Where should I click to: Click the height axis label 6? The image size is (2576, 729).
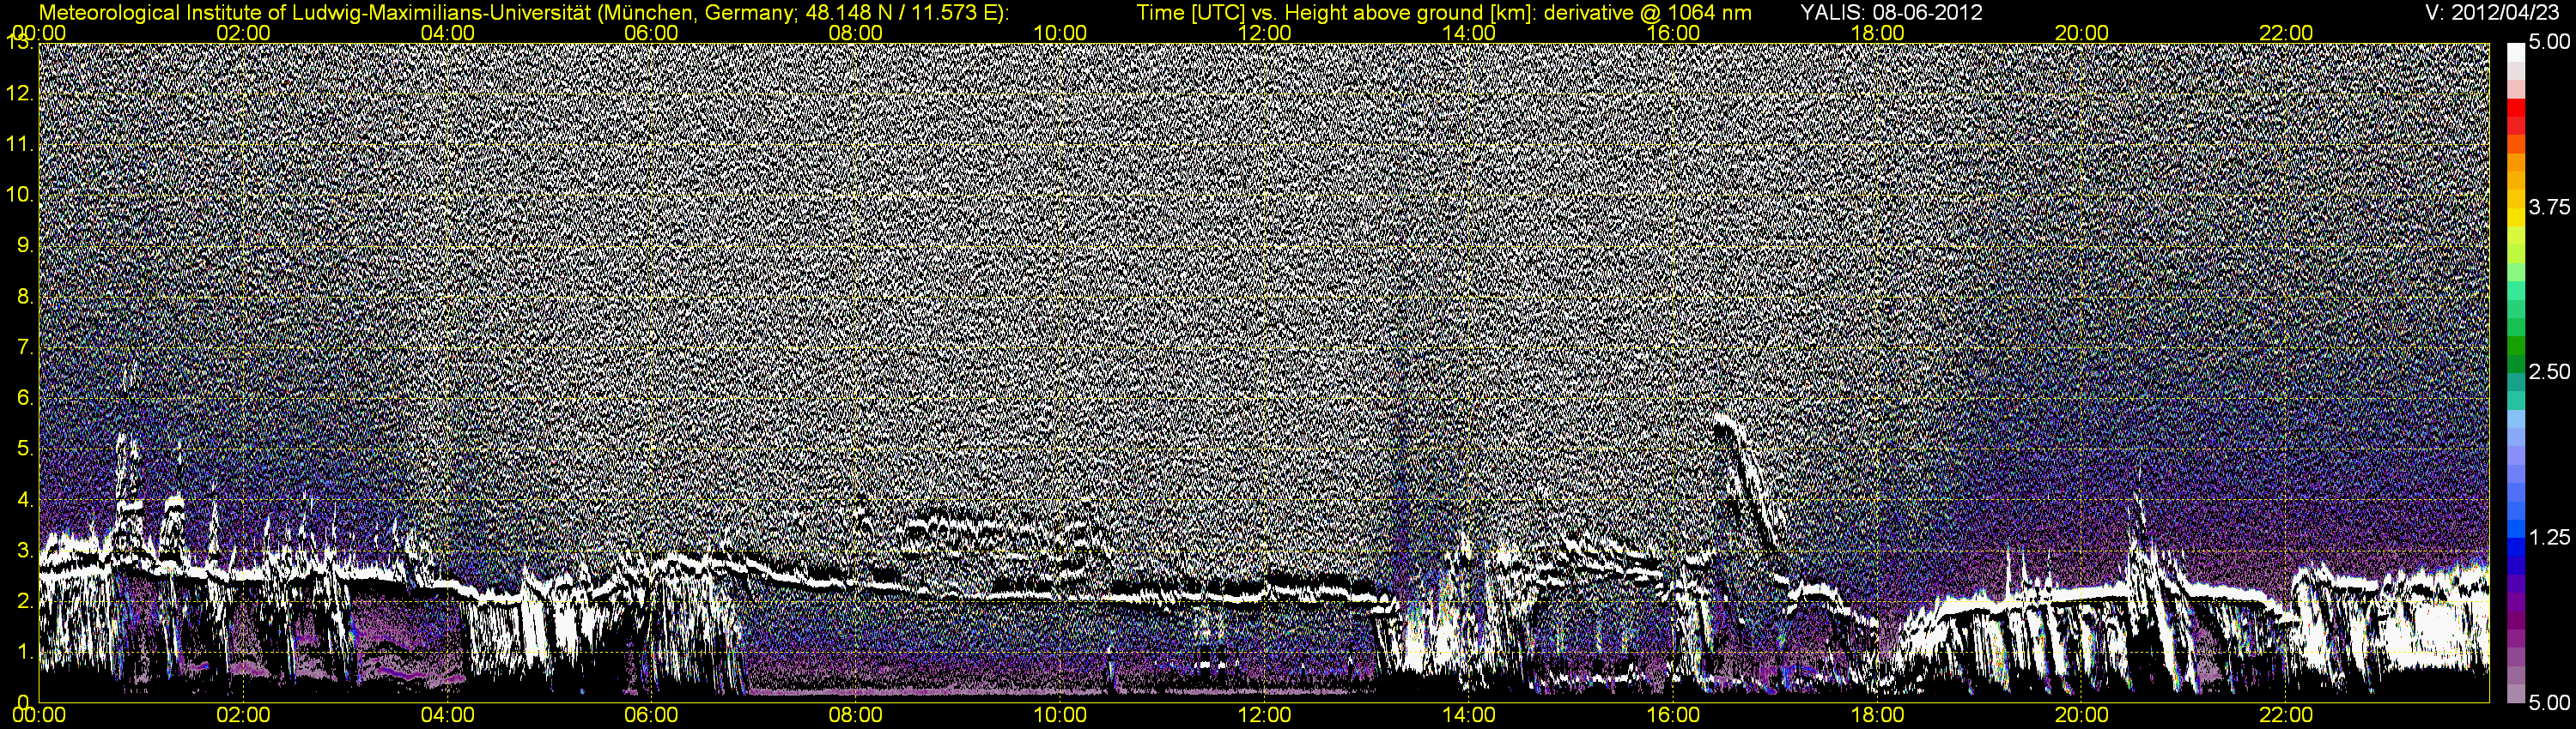(25, 399)
